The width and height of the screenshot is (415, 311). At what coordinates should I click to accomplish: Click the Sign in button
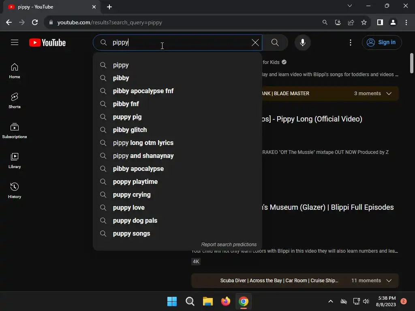click(382, 42)
